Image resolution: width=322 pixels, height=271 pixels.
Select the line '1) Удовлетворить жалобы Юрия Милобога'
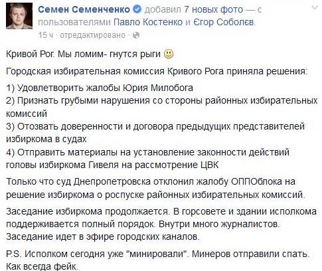100,88
